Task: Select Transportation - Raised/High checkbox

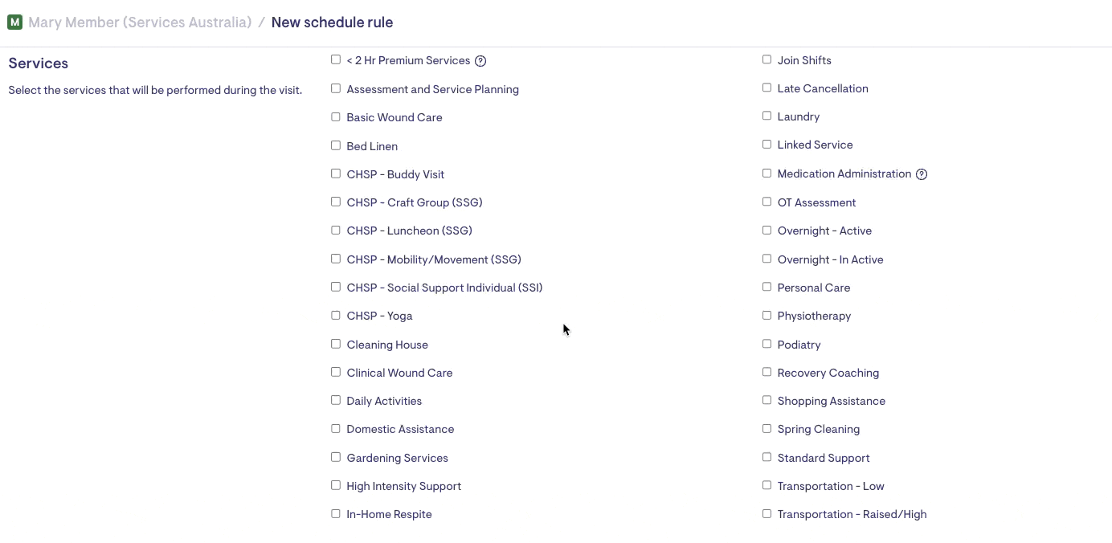Action: pyautogui.click(x=767, y=514)
